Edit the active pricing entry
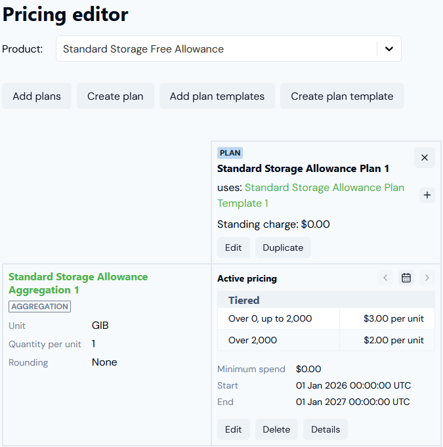 [x=233, y=429]
